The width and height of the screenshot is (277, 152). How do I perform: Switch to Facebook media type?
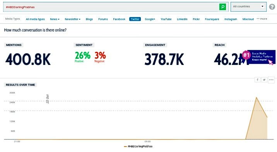point(119,19)
